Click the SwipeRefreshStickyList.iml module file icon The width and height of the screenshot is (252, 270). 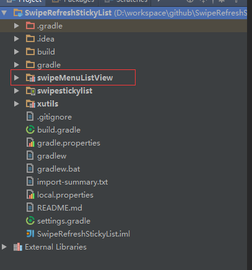click(30, 234)
